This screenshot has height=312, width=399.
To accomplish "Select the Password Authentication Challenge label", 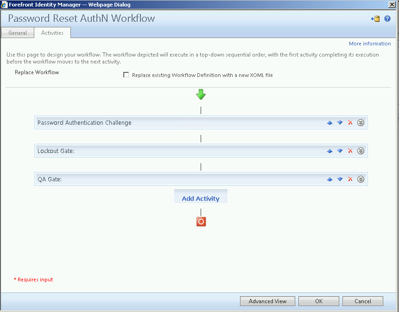I will click(84, 123).
